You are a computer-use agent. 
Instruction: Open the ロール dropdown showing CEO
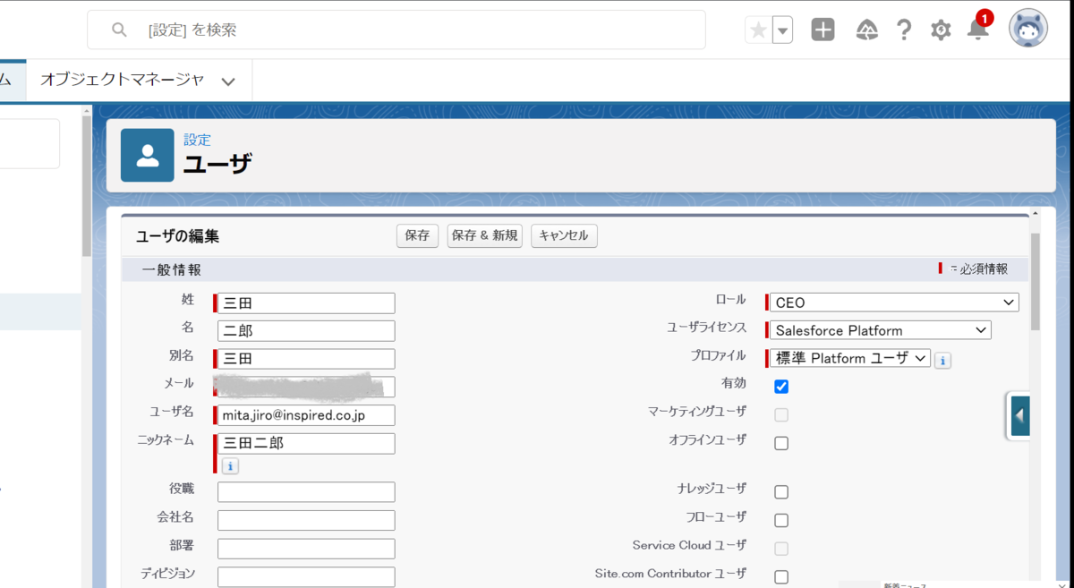pos(892,302)
